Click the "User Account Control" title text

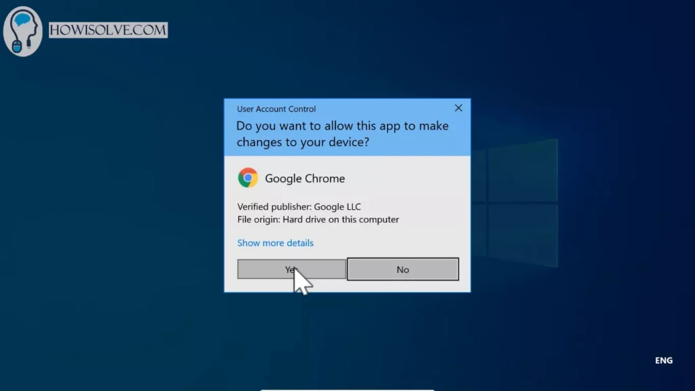[276, 109]
